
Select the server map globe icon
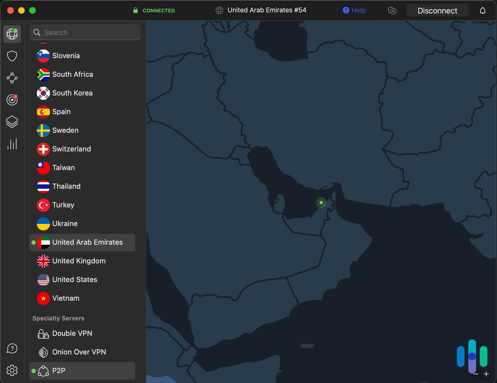pyautogui.click(x=12, y=34)
